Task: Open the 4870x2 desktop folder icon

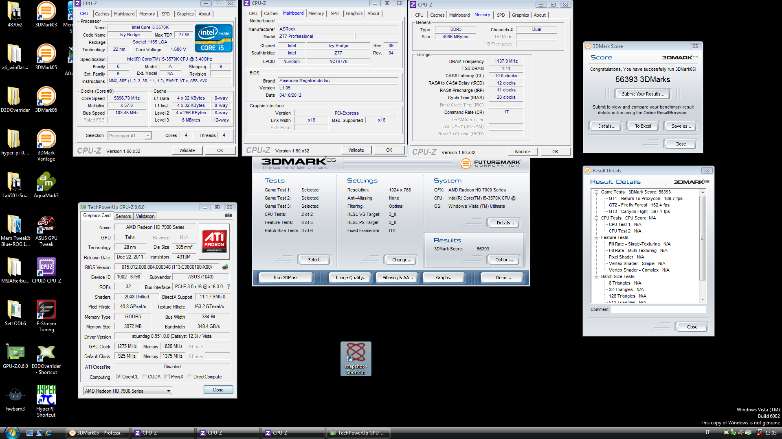Action: tap(15, 15)
